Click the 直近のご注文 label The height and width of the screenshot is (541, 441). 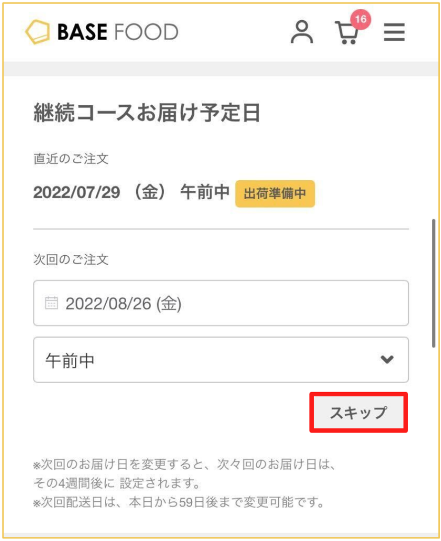click(71, 158)
